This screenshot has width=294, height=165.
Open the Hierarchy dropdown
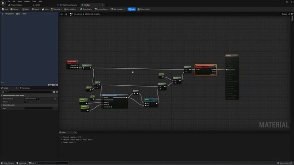[x=56, y=9]
